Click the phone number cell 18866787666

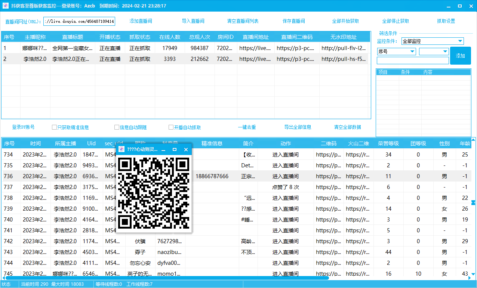click(212, 176)
